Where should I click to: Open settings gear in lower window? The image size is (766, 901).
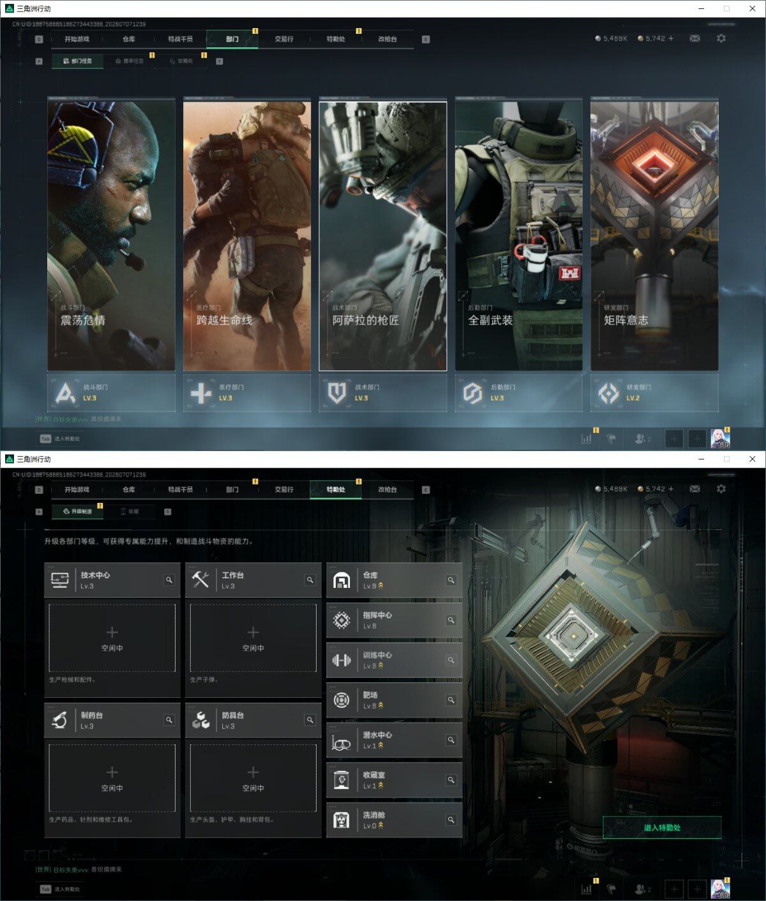pyautogui.click(x=721, y=489)
